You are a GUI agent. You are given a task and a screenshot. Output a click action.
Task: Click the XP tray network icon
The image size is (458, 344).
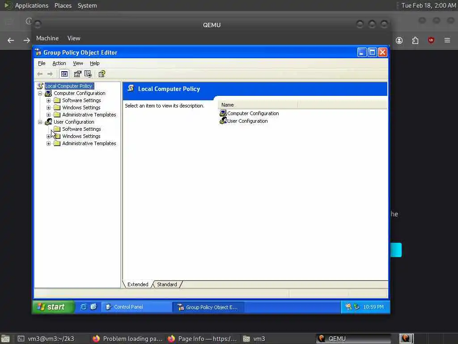(356, 306)
